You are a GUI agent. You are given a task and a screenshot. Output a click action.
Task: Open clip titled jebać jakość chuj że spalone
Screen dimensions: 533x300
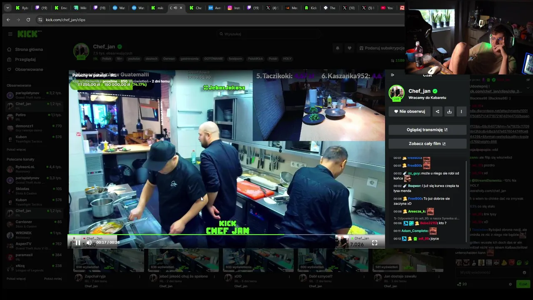click(183, 260)
